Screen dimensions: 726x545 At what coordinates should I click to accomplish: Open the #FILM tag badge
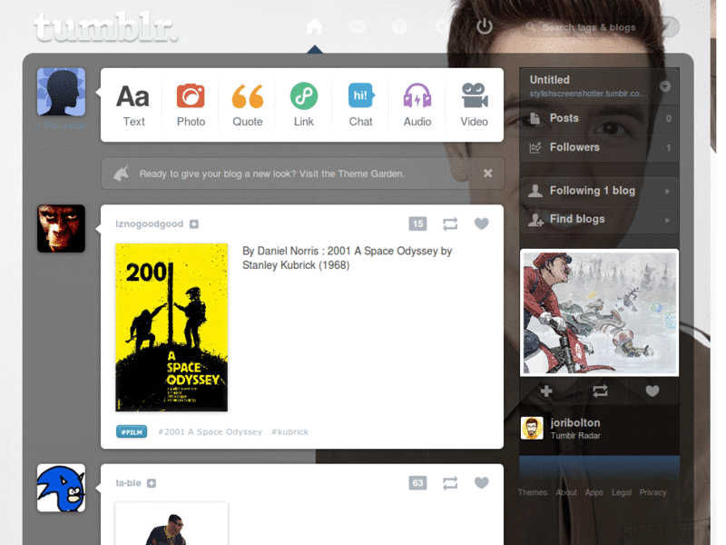(x=132, y=432)
